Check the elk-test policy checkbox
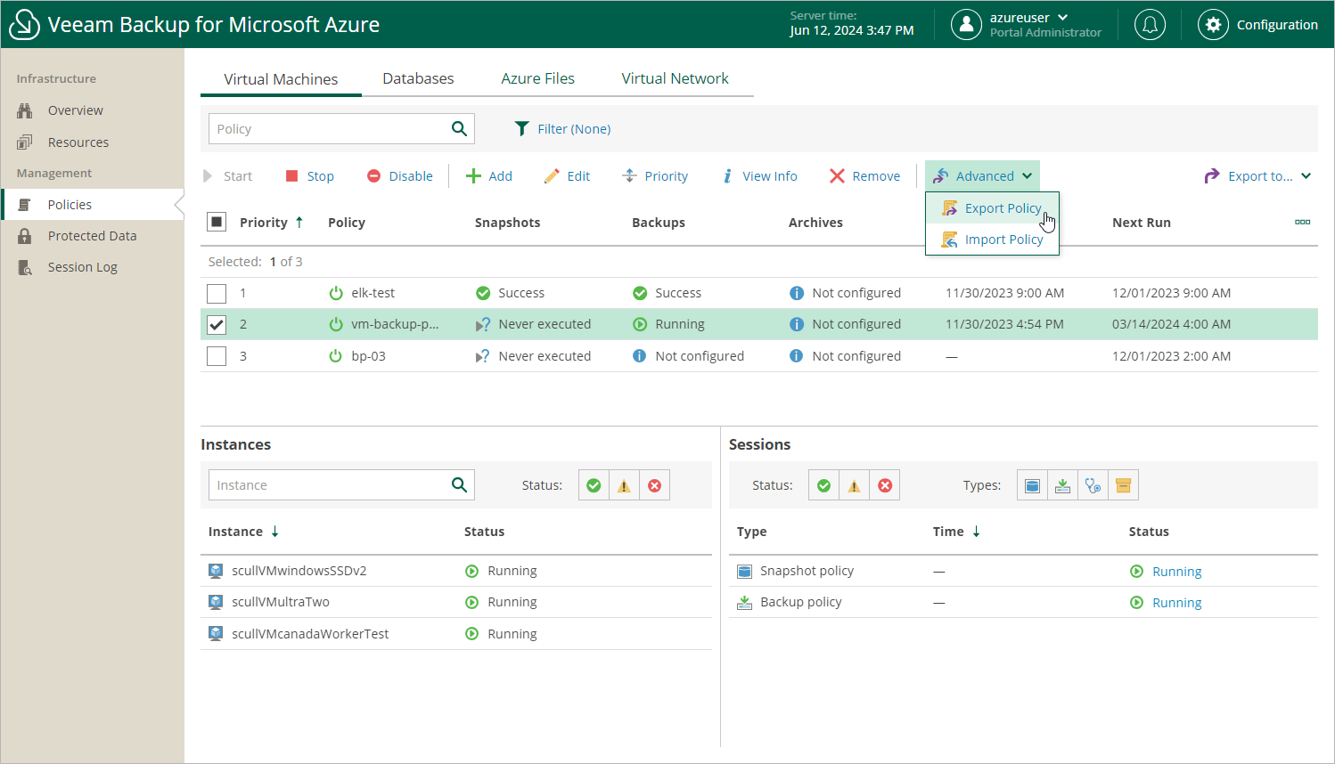 [217, 293]
